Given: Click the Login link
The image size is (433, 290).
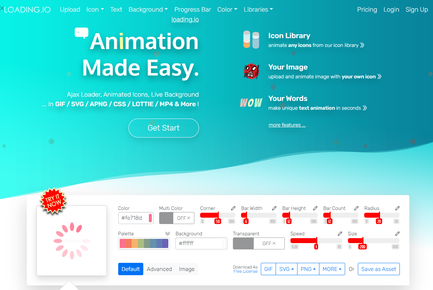Looking at the screenshot, I should [391, 10].
